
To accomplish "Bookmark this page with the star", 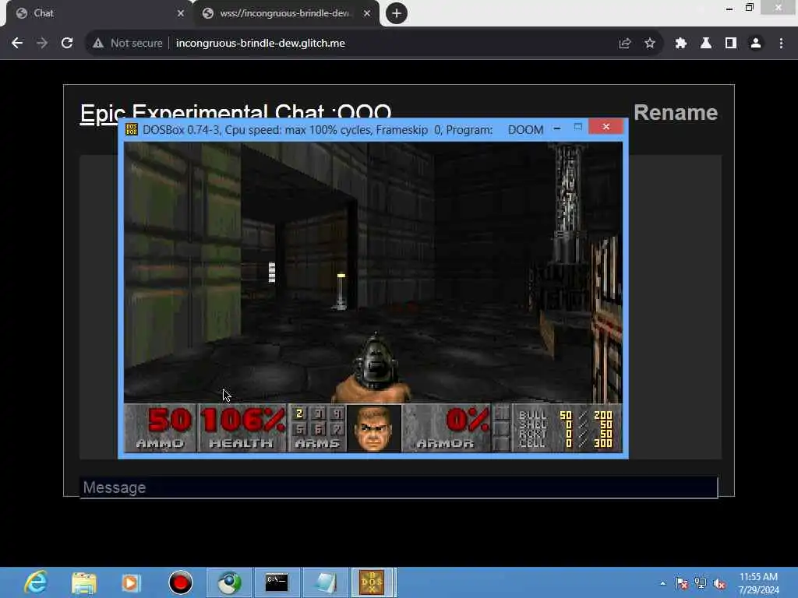I will pyautogui.click(x=650, y=44).
